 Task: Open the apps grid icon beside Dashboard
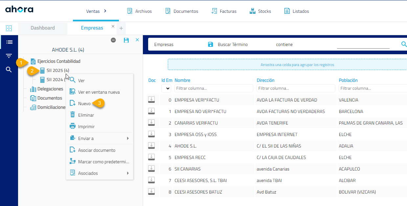(x=9, y=28)
